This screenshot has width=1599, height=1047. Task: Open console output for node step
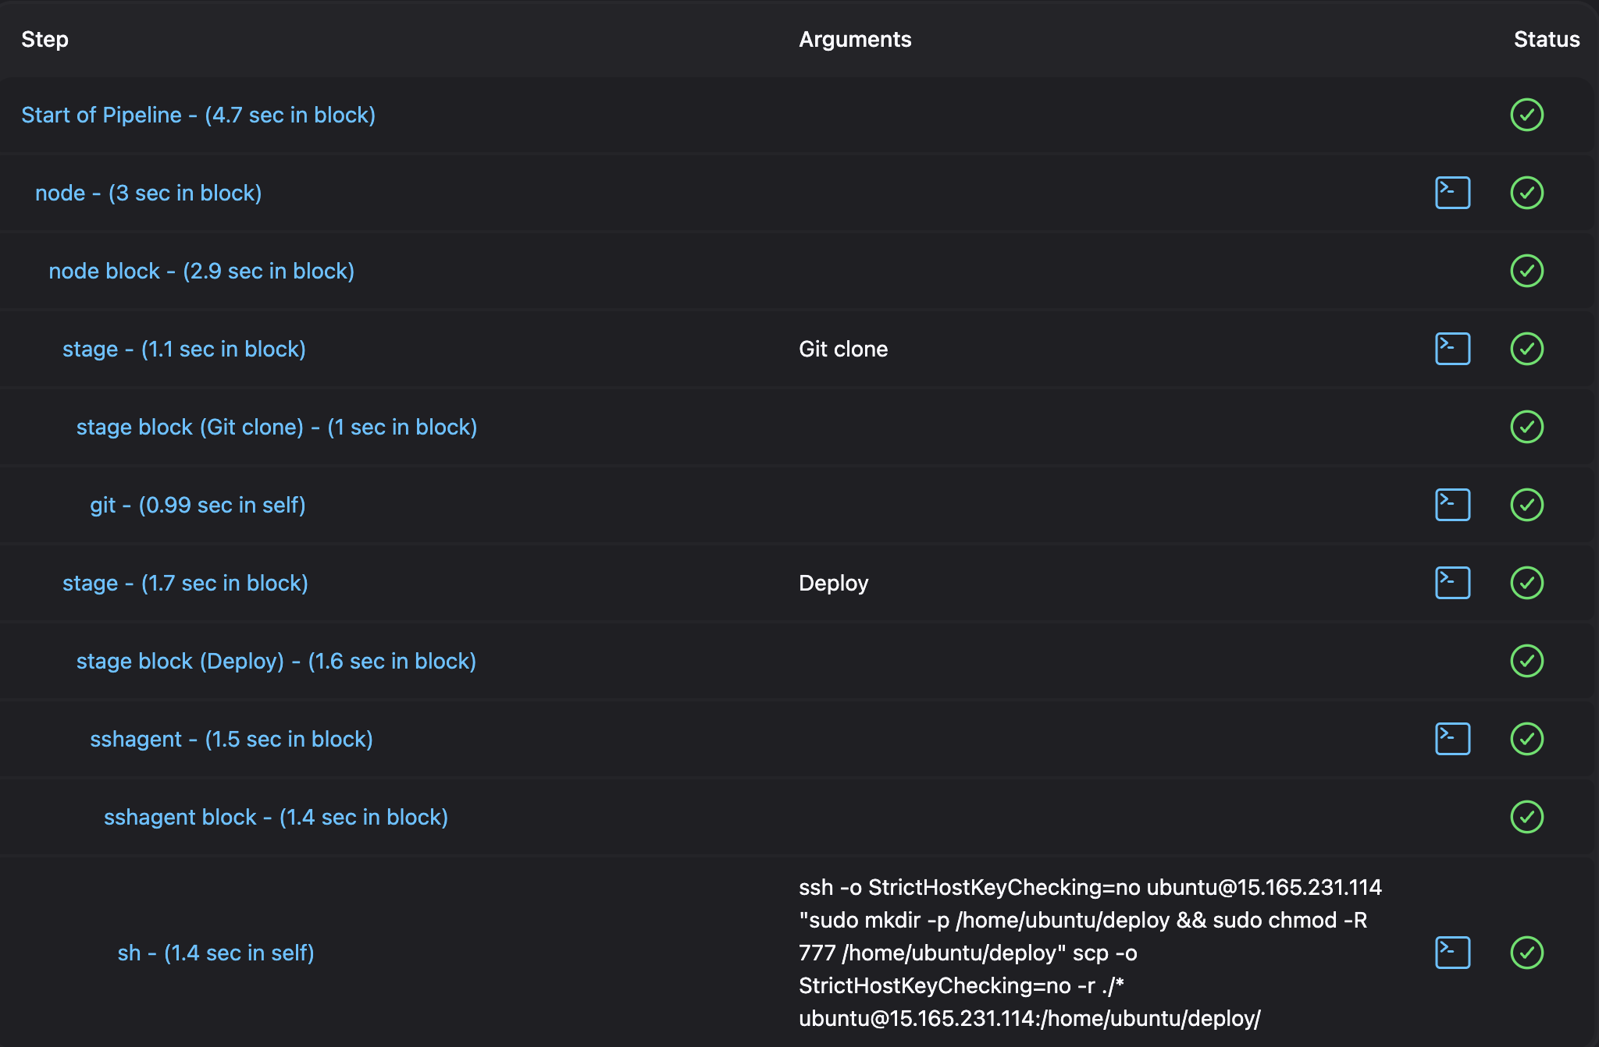coord(1452,193)
